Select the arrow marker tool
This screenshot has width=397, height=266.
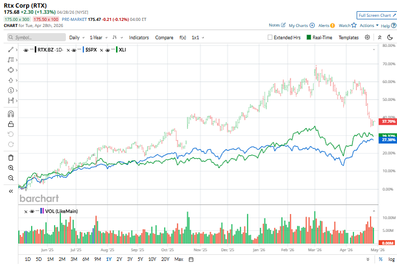(x=11, y=81)
